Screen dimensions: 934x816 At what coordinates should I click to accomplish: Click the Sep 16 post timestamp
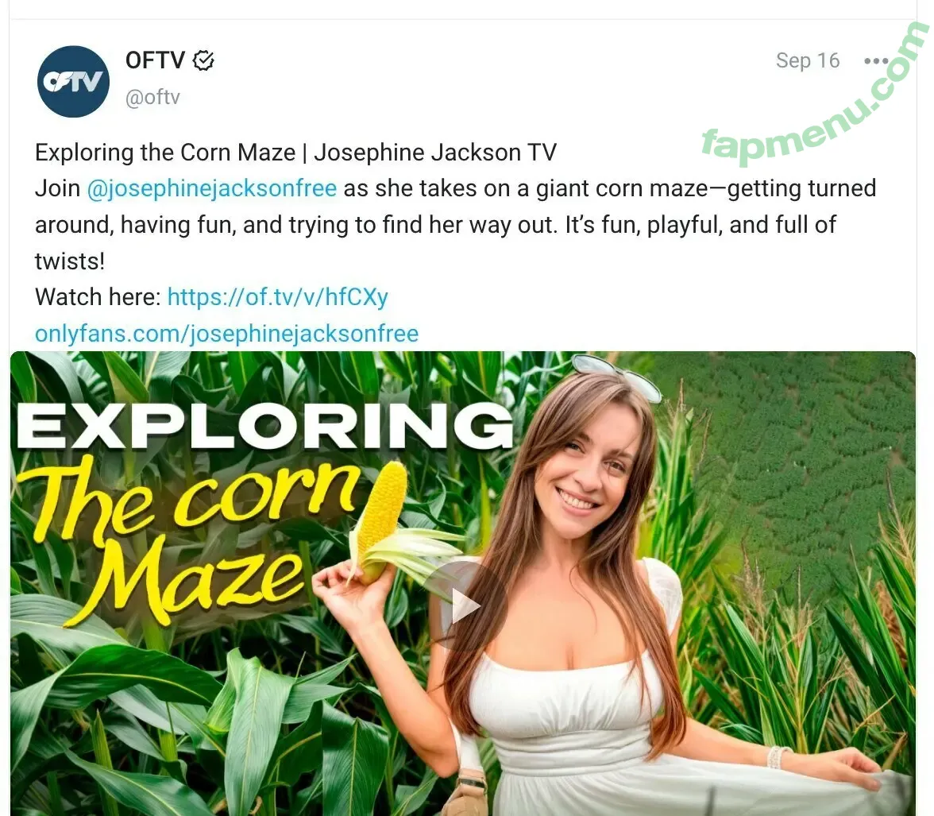808,60
